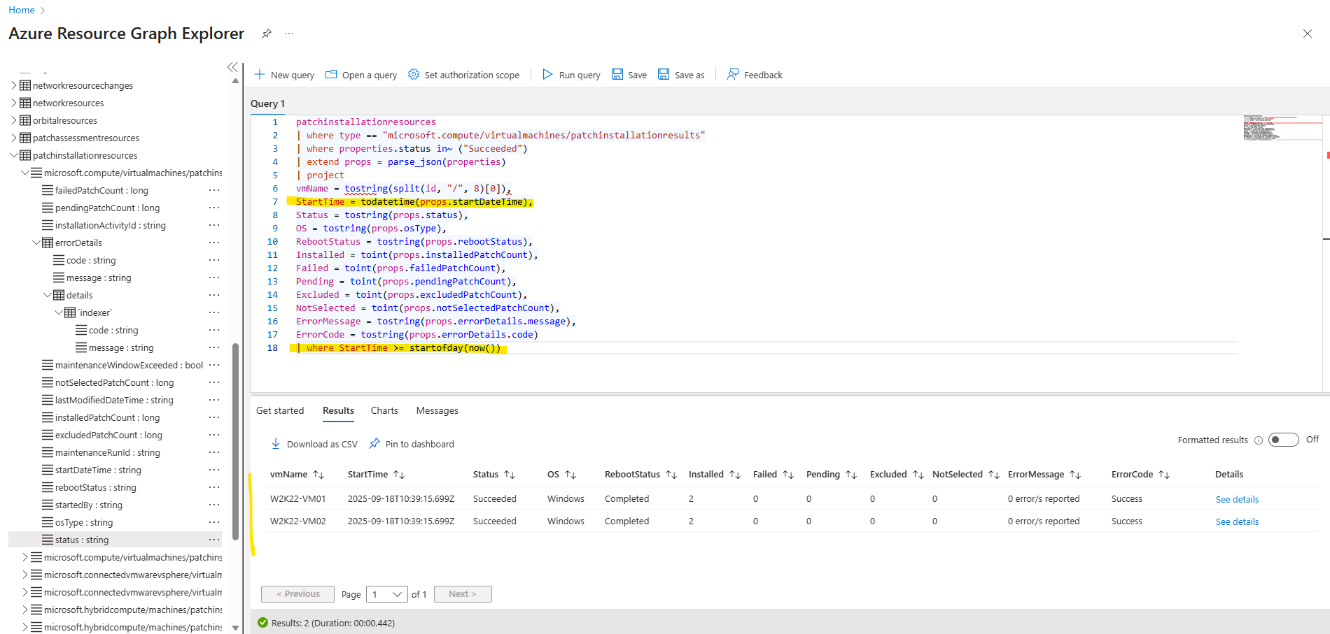Collapse the resource tree side panel
Screen dimensions: 1330x634
pos(232,67)
